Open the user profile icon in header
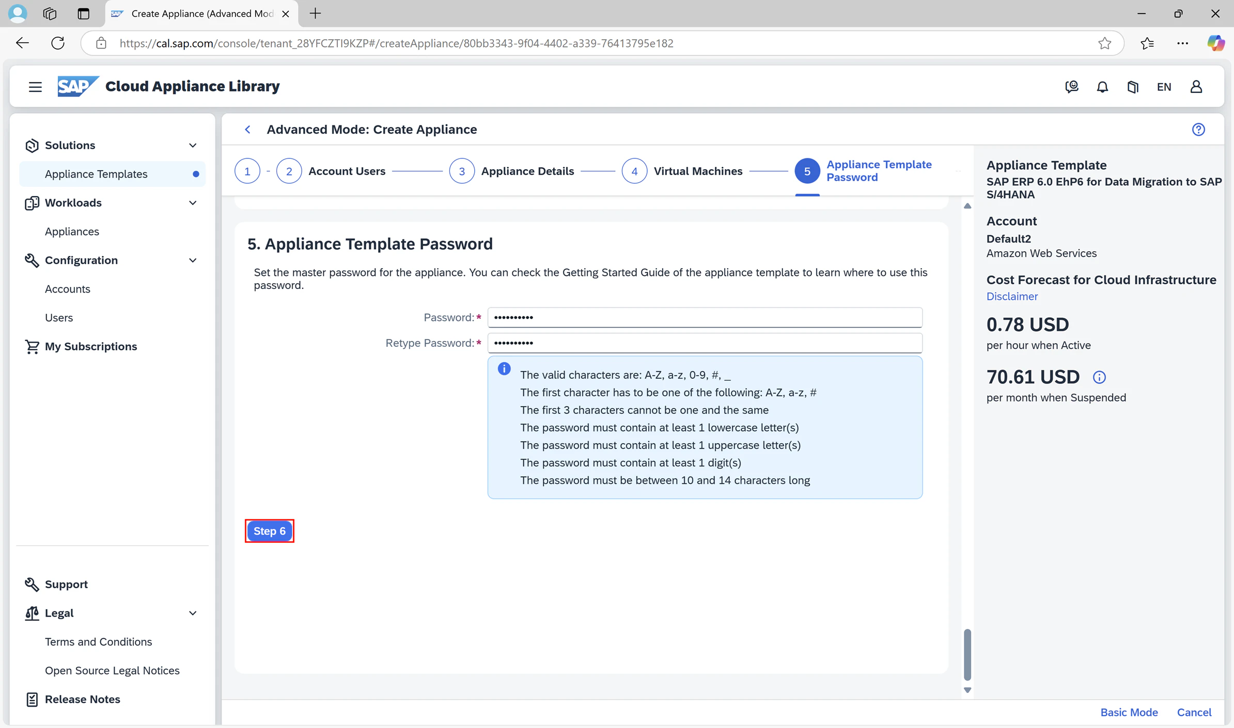The height and width of the screenshot is (728, 1234). (x=1196, y=87)
